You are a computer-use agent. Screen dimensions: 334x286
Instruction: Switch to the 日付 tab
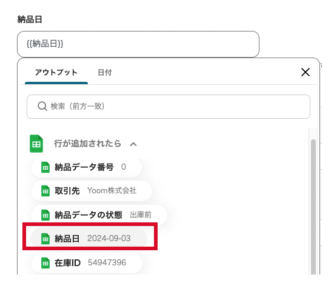105,72
